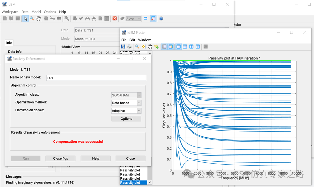
Task: Switch to the Info tab
Action: [x=9, y=43]
